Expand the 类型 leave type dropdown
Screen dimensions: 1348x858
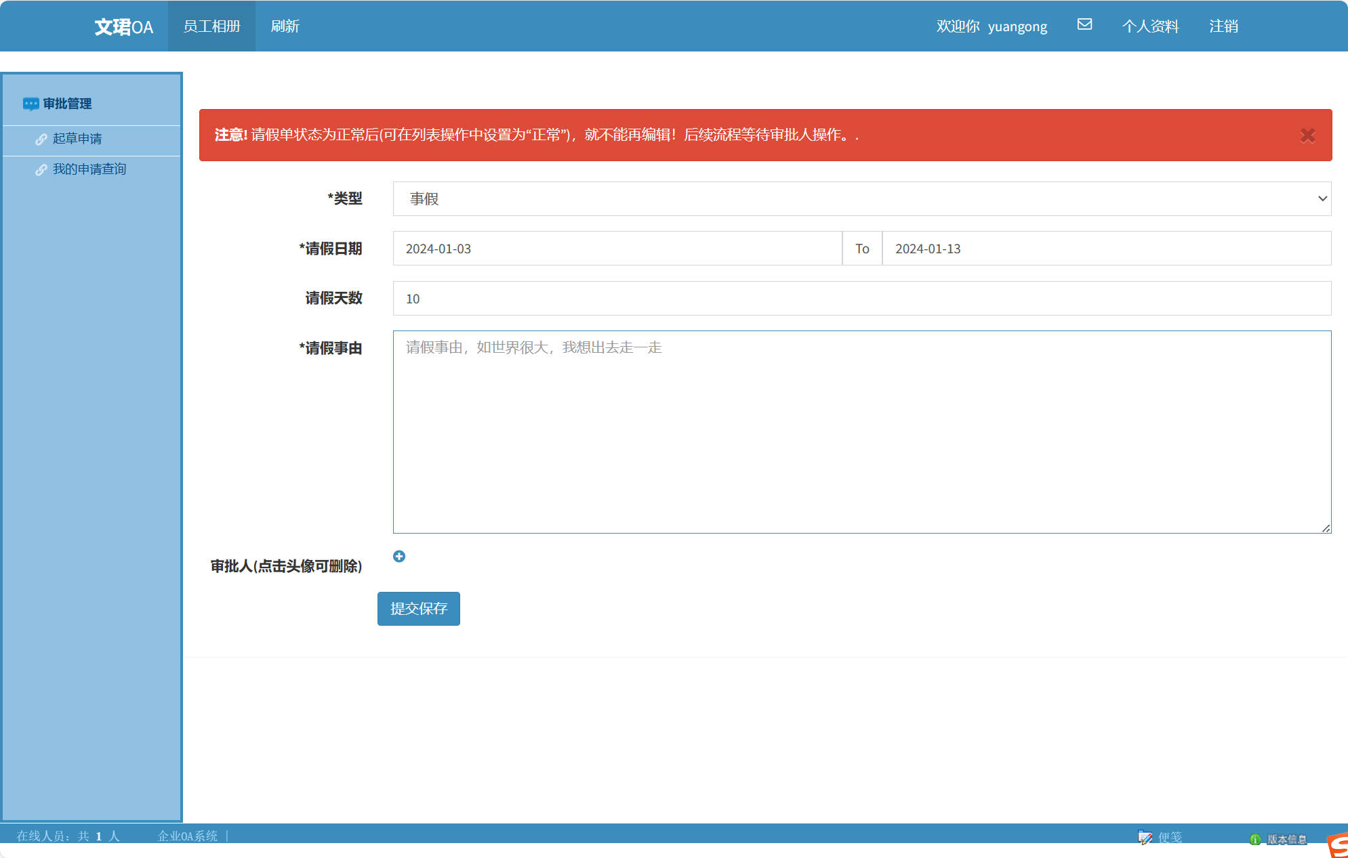(x=861, y=198)
